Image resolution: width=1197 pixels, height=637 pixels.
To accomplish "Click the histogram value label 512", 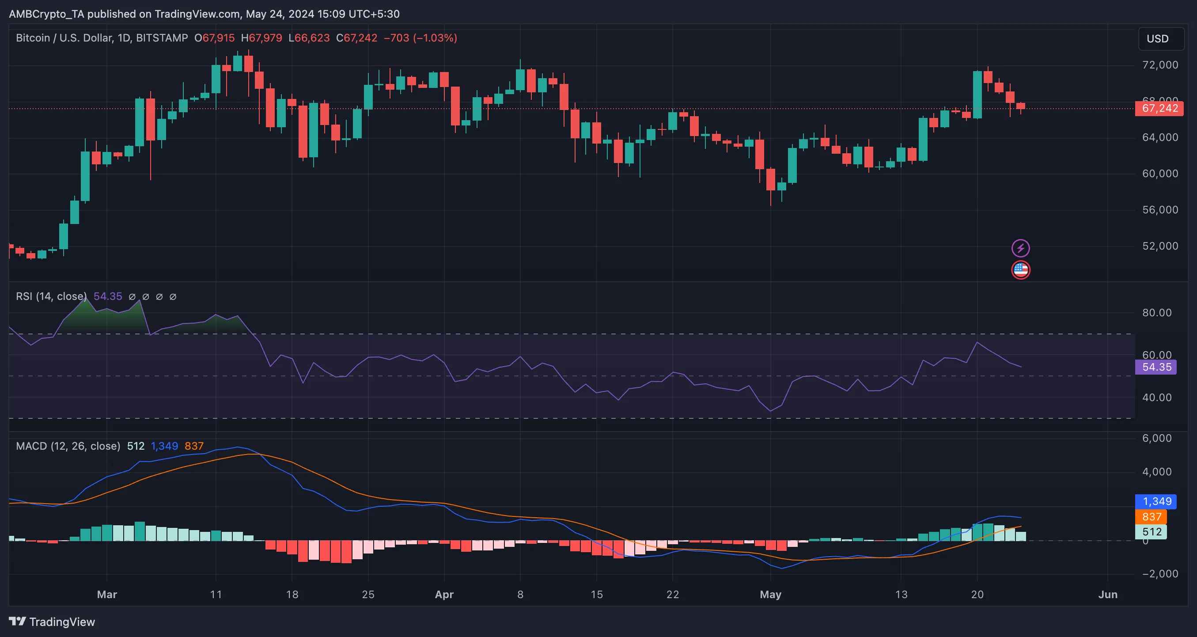I will (1151, 531).
